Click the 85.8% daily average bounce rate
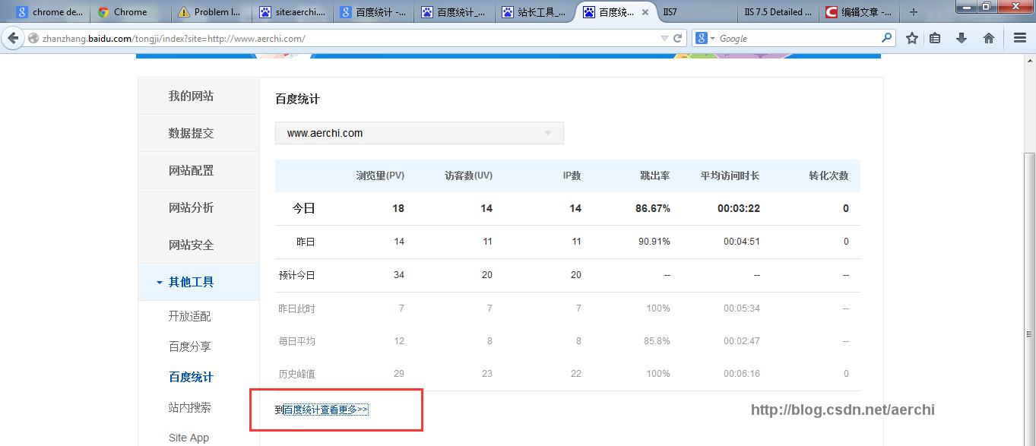Image resolution: width=1036 pixels, height=446 pixels. [x=657, y=341]
